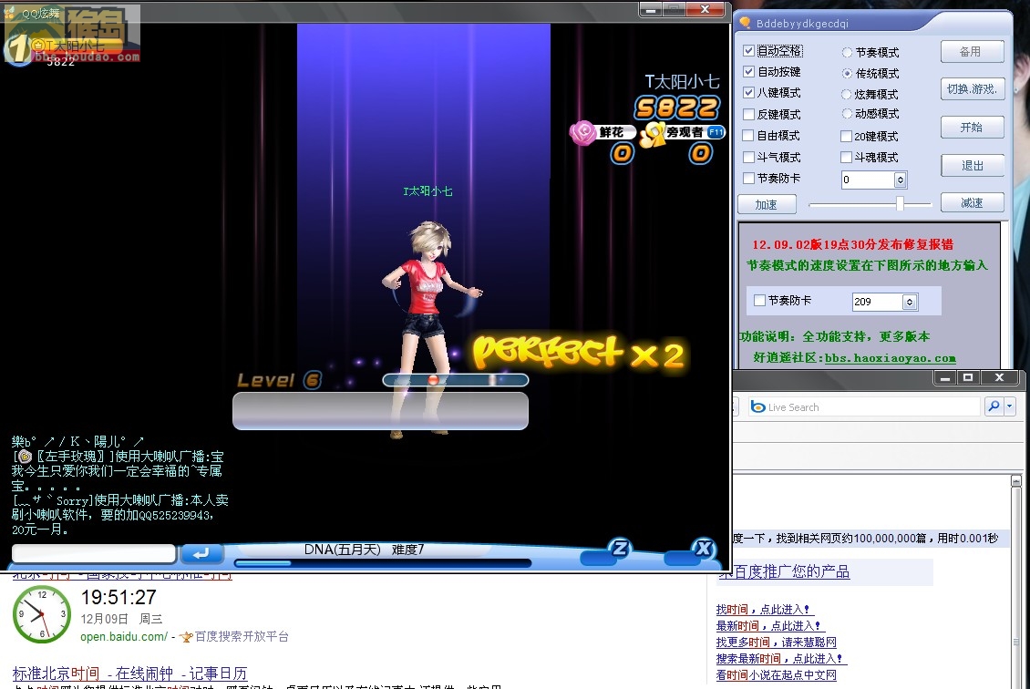Open the Live Search provider dropdown arrow
Image resolution: width=1030 pixels, height=689 pixels.
coord(1010,406)
